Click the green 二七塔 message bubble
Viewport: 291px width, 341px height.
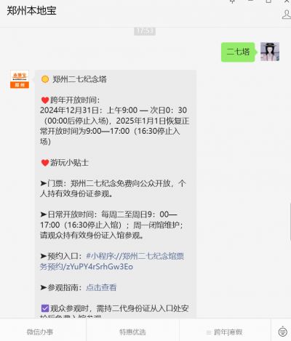[238, 52]
